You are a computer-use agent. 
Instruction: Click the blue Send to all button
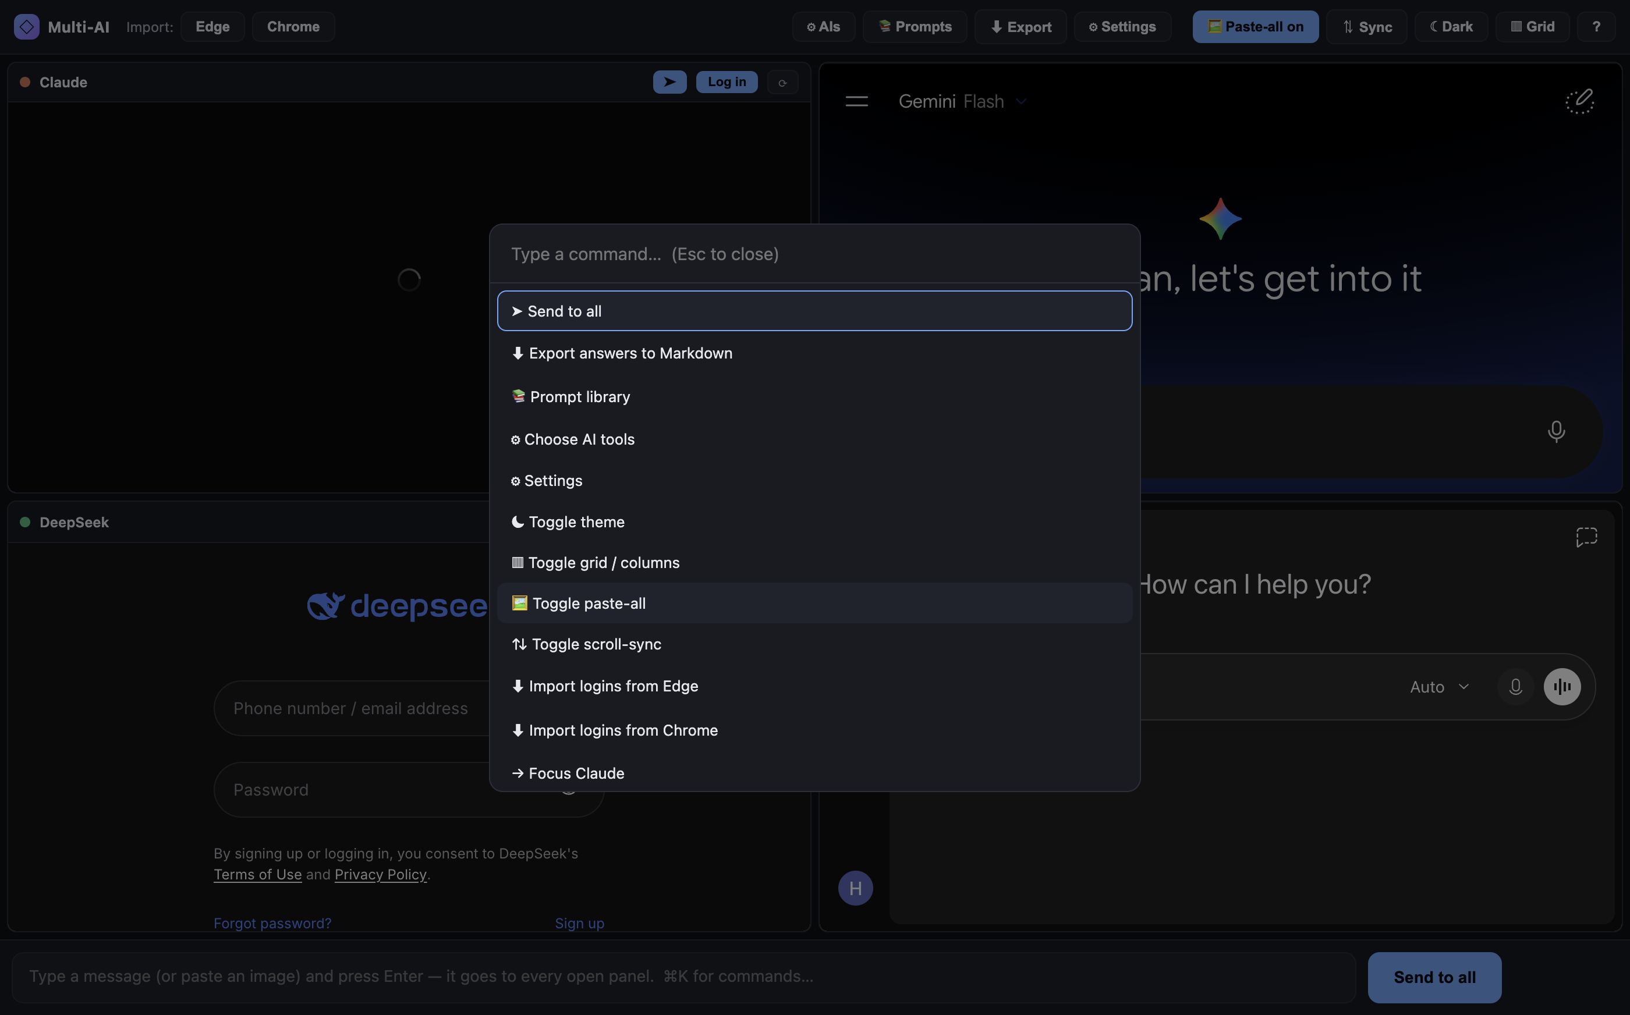coord(1434,977)
